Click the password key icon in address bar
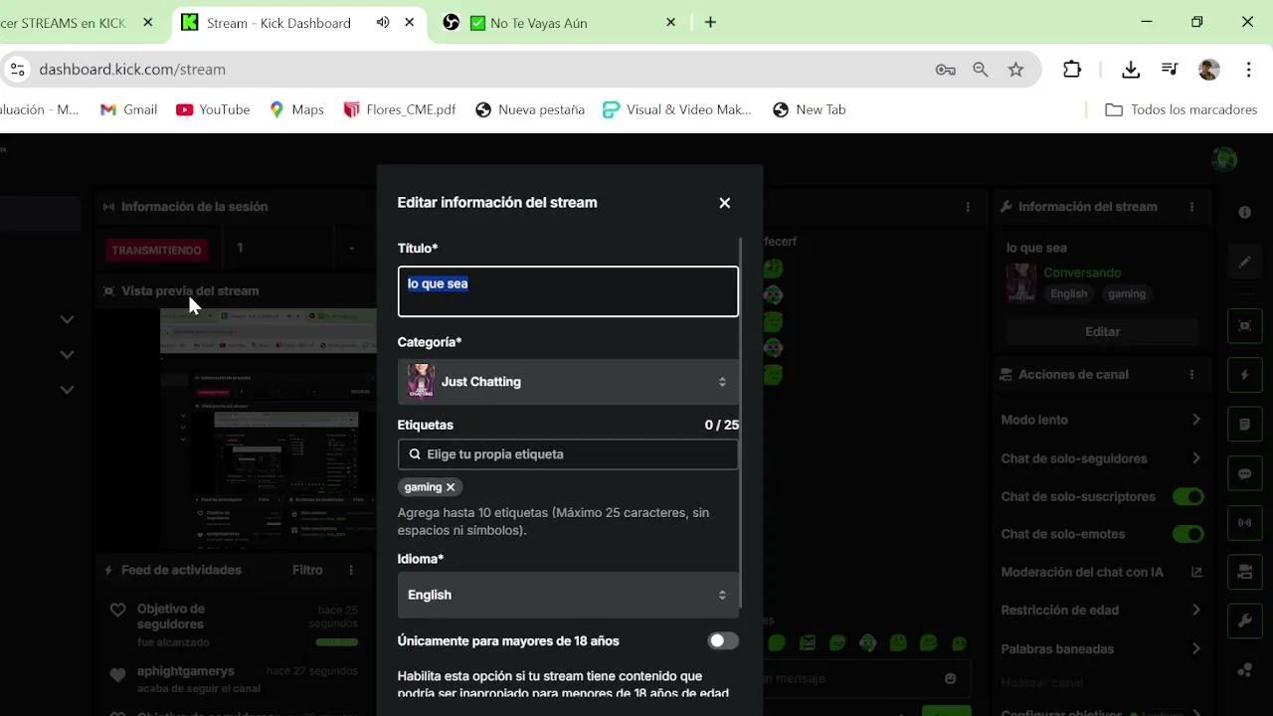Viewport: 1273px width, 716px height. pos(946,70)
